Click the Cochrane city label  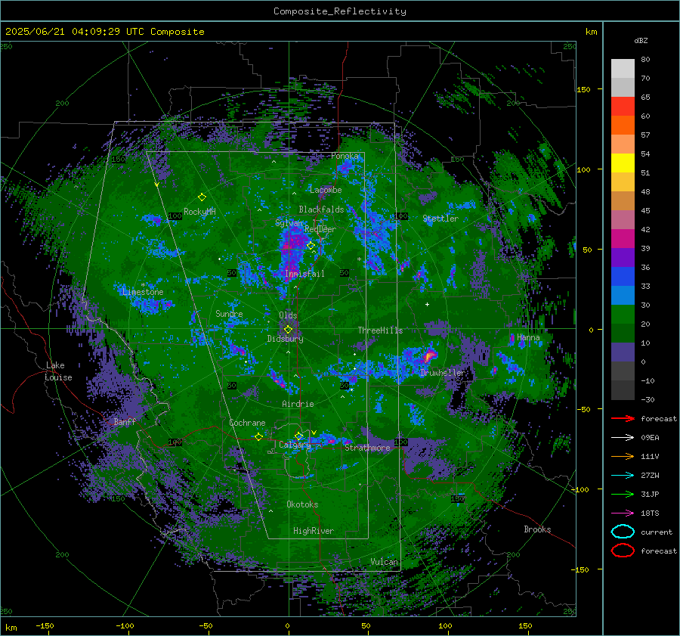point(247,423)
